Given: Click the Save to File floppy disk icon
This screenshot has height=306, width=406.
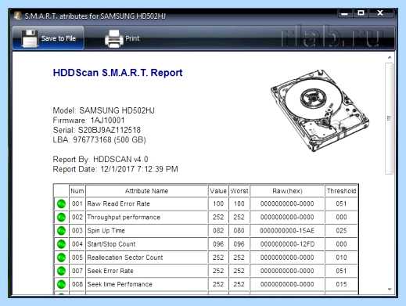Looking at the screenshot, I should [30, 38].
